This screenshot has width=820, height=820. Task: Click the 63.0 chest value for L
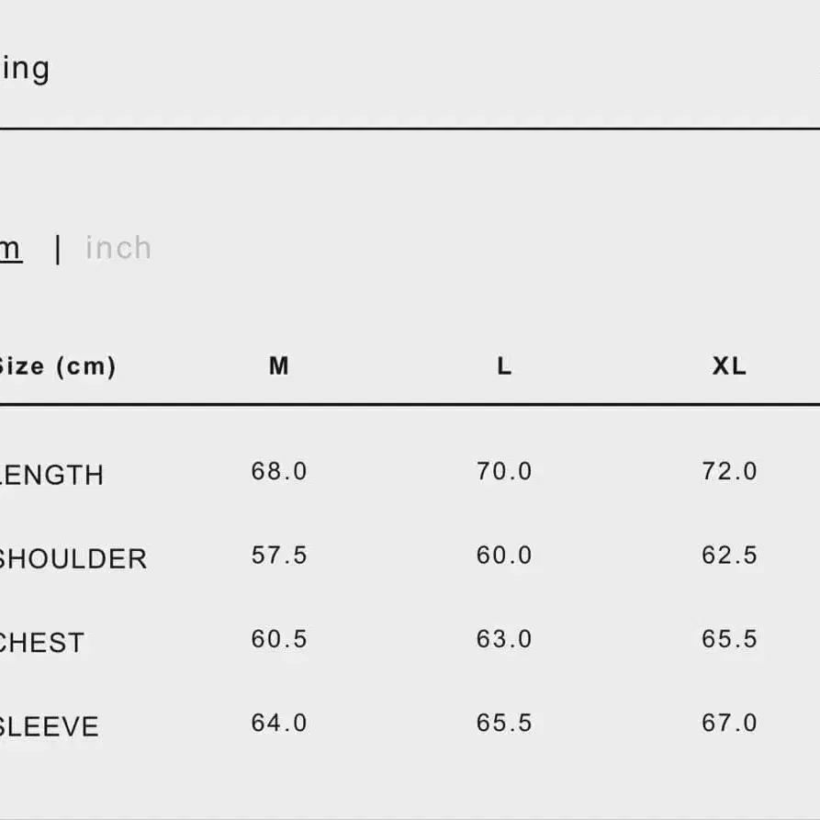point(504,639)
